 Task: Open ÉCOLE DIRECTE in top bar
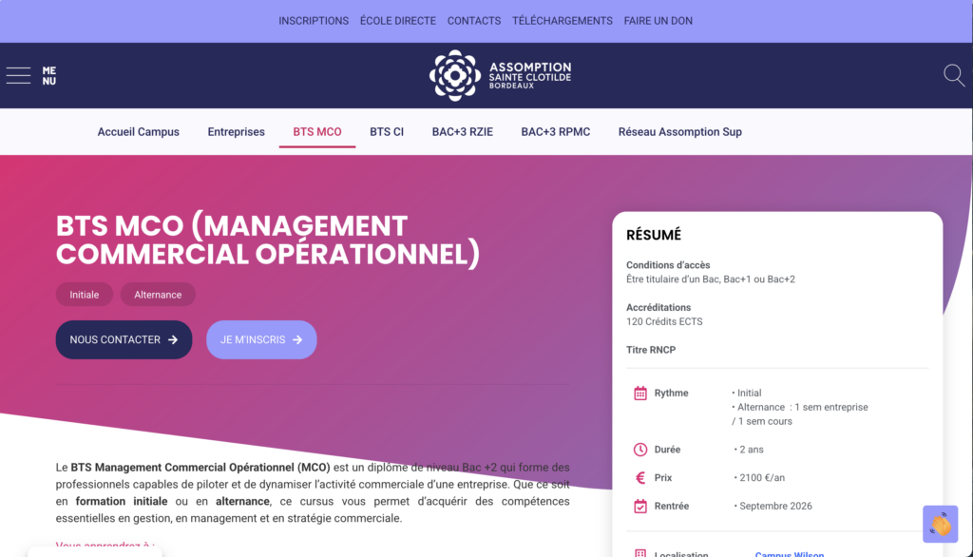click(398, 21)
